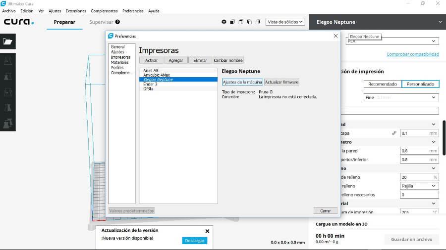Select Ender 3 in the printer list
446x250 pixels.
pos(150,84)
